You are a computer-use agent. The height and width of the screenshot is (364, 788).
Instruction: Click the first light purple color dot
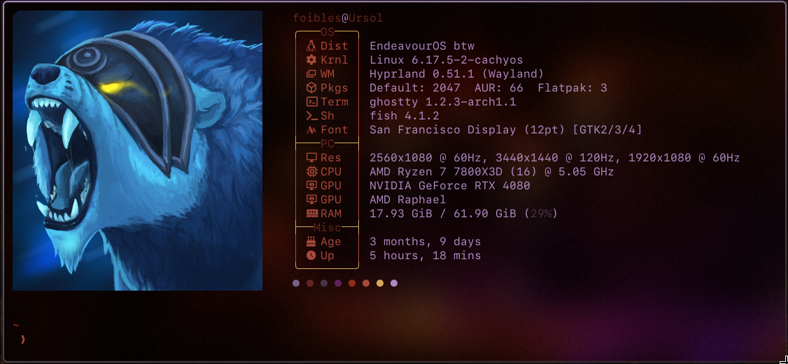click(296, 283)
